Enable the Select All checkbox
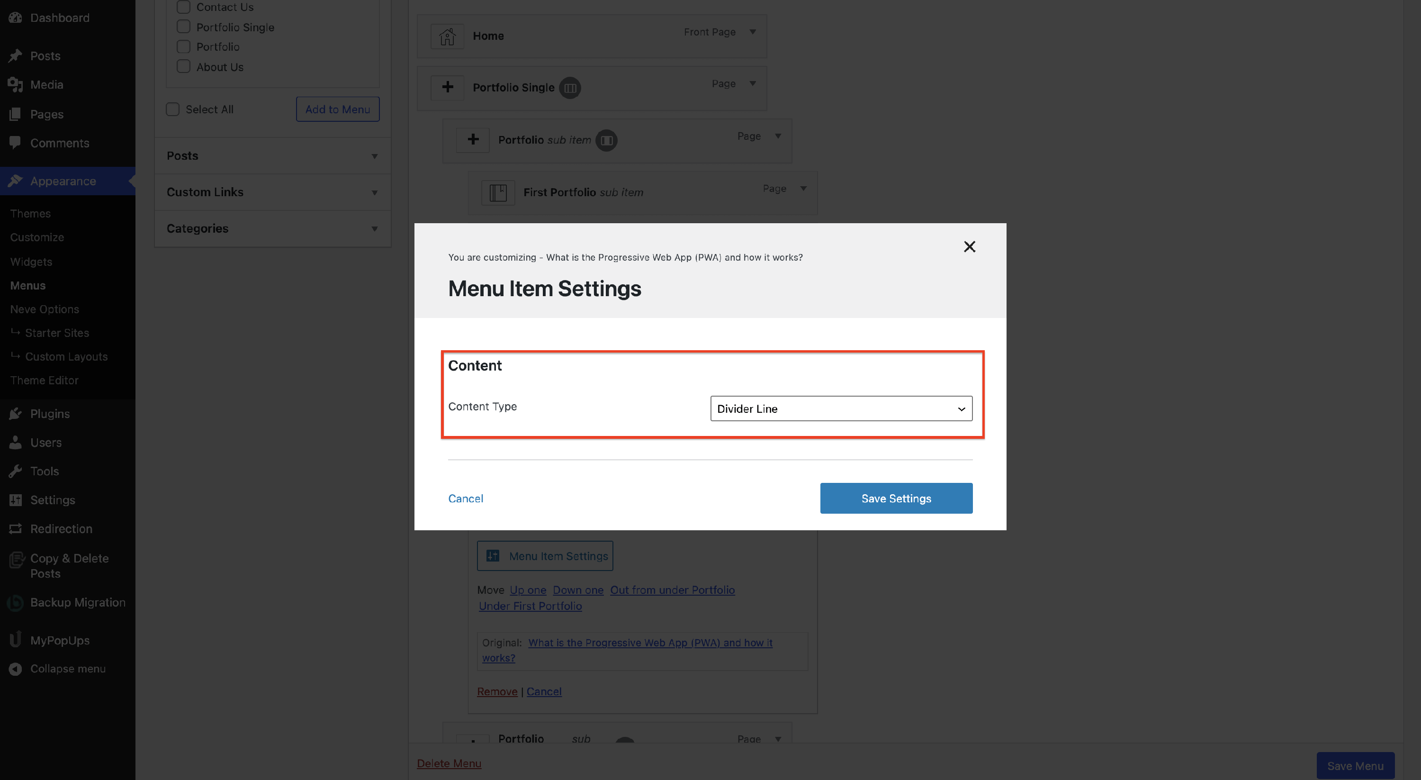This screenshot has height=780, width=1421. tap(173, 109)
